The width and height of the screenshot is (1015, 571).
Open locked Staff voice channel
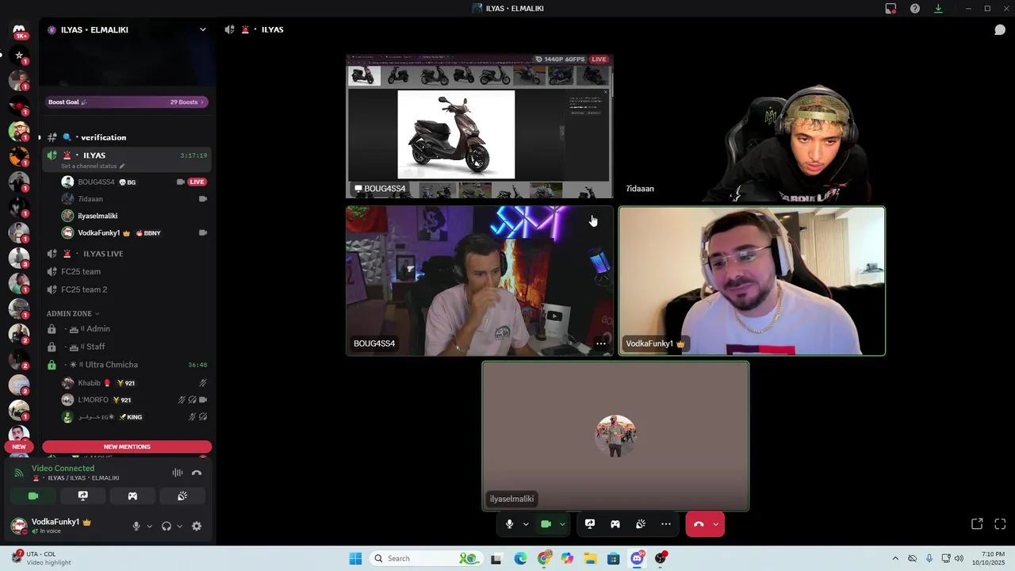coord(127,347)
